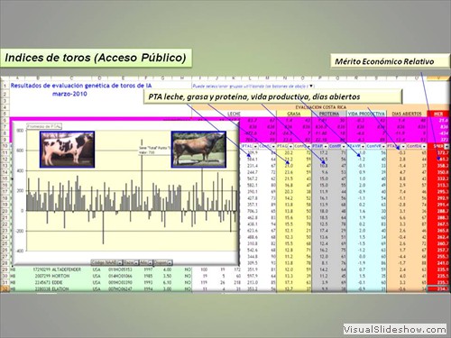
Task: Select the EDDIE bull name cell
Action: pos(58,282)
